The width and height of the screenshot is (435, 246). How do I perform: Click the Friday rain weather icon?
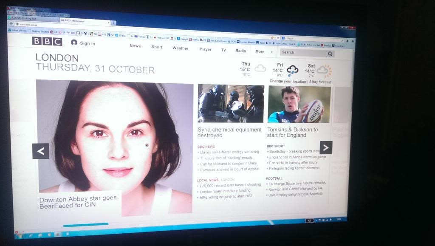point(292,71)
